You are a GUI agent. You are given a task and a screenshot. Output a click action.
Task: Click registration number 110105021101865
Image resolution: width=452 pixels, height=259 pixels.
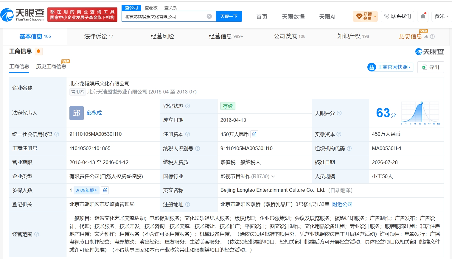(90, 148)
